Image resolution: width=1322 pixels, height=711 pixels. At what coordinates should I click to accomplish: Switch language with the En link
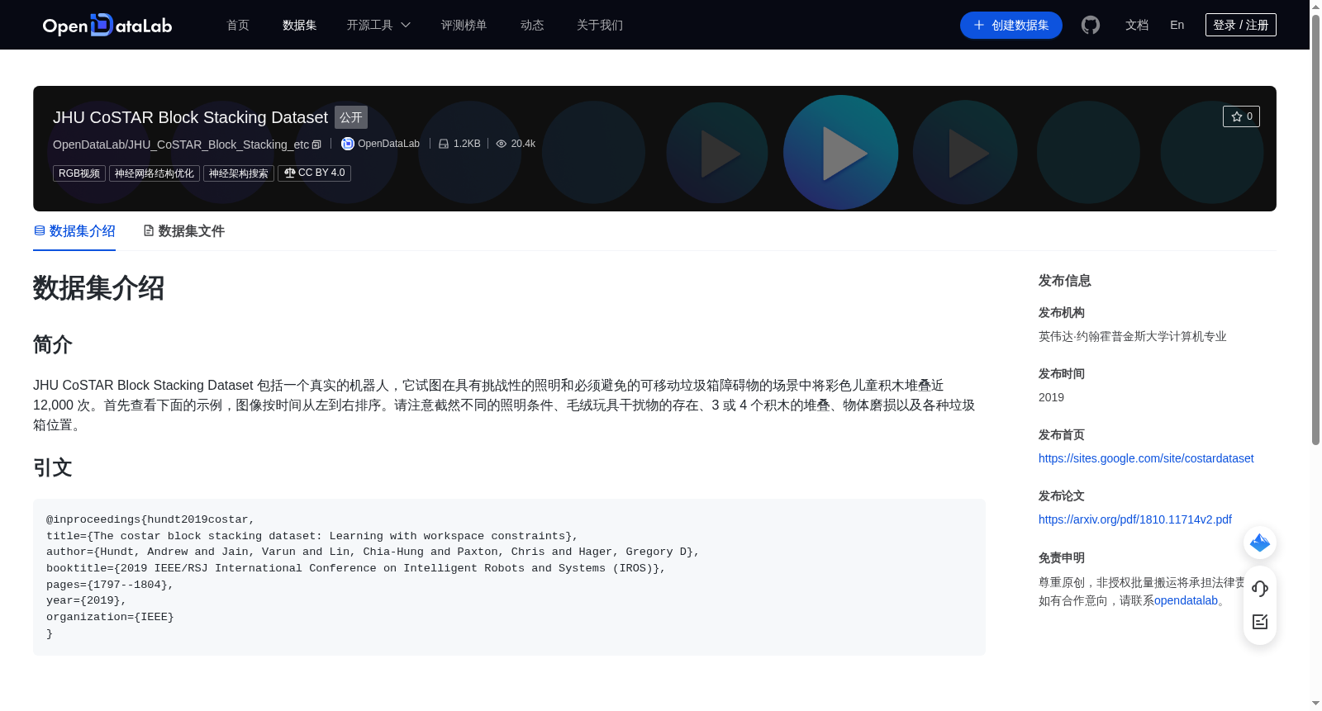1177,25
